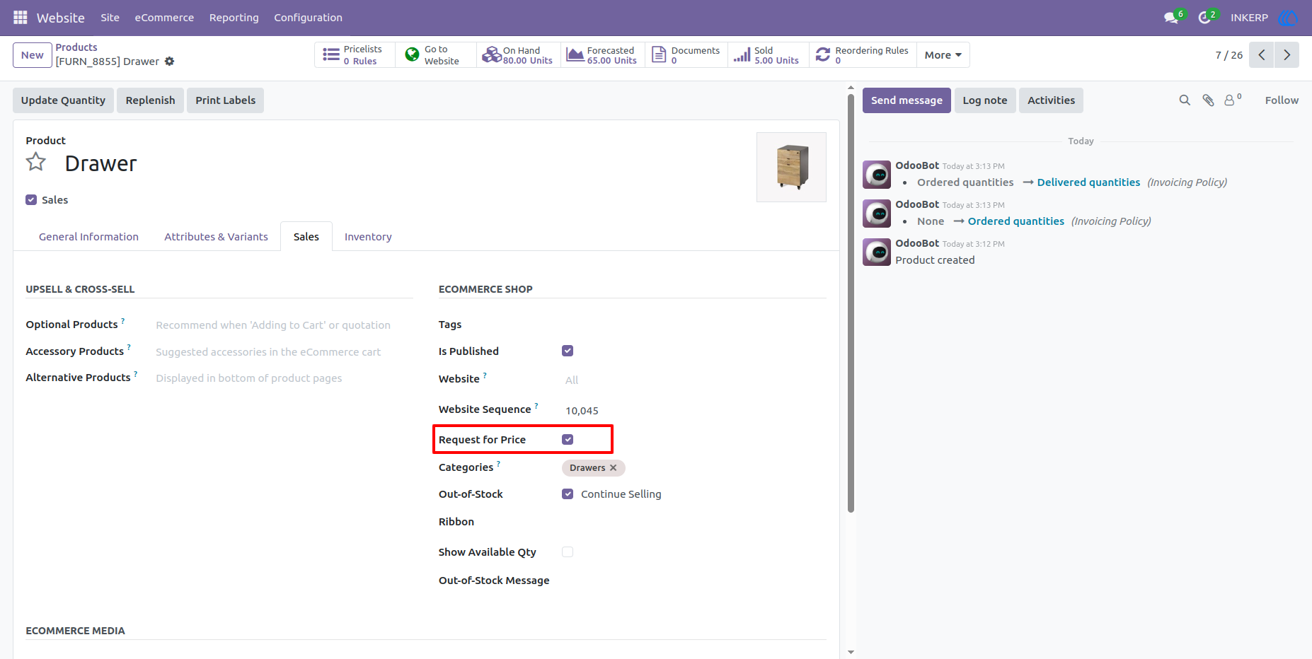Click the Go to Website globe button
The image size is (1312, 659).
435,55
